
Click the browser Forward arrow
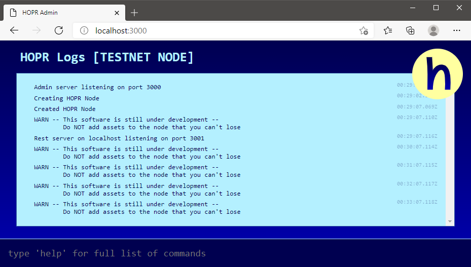coord(37,30)
